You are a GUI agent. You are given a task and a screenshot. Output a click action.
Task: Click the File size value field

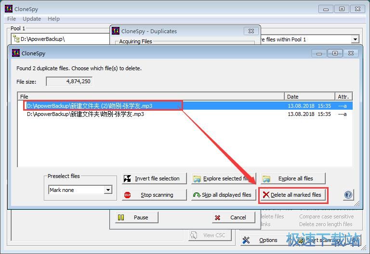[69, 81]
